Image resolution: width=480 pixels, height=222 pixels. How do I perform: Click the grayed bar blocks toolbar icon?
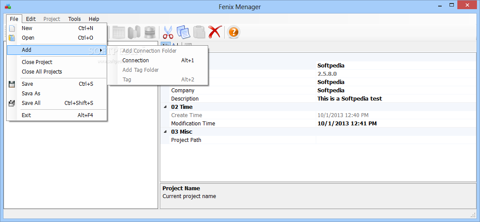[134, 32]
